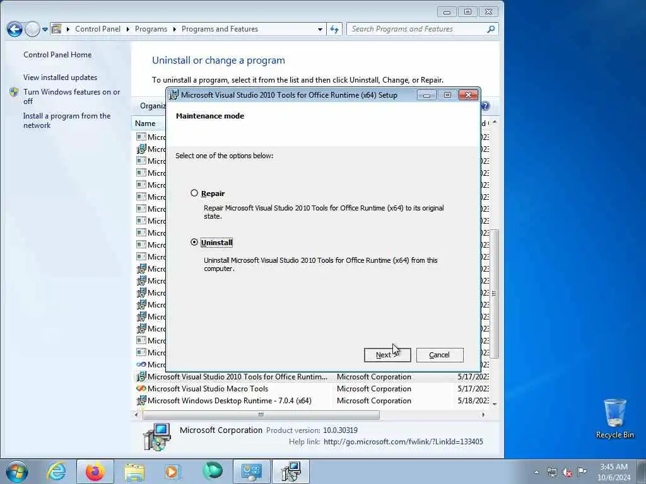Image resolution: width=646 pixels, height=484 pixels.
Task: Switch to Control Panel taskbar button
Action: (252, 471)
